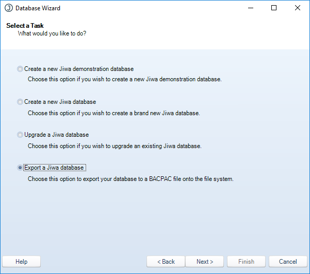Close the Database Wizard window
Image resolution: width=310 pixels, height=274 pixels.
298,8
